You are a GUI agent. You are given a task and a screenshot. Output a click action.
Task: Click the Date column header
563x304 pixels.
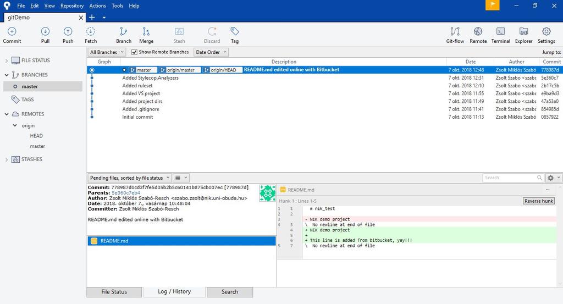pyautogui.click(x=471, y=62)
